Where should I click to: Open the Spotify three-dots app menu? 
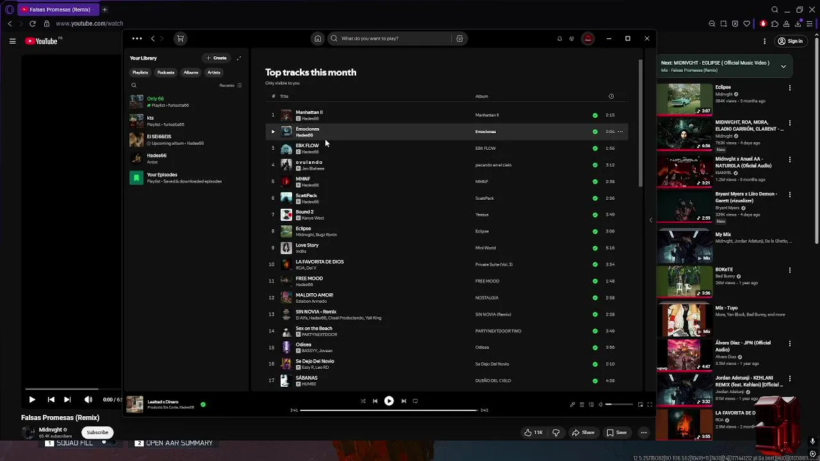pyautogui.click(x=137, y=38)
